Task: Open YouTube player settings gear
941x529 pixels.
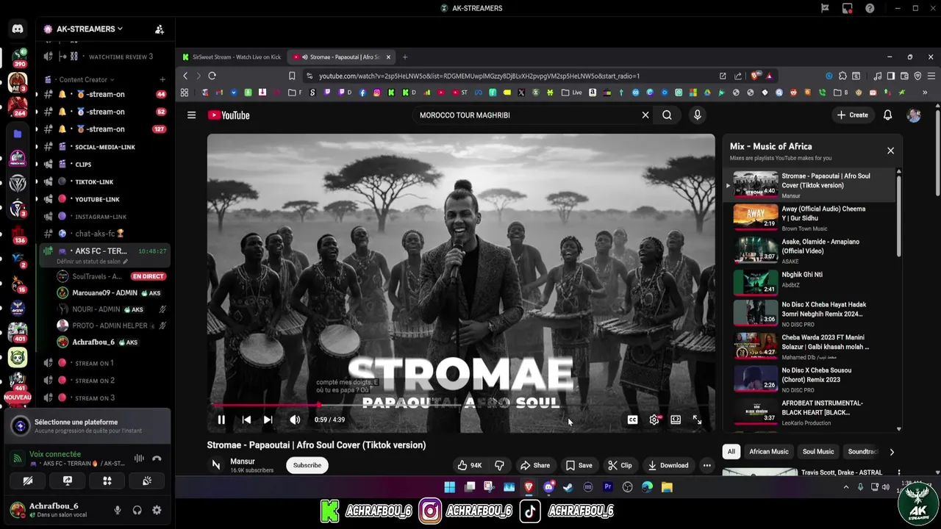Action: point(654,420)
